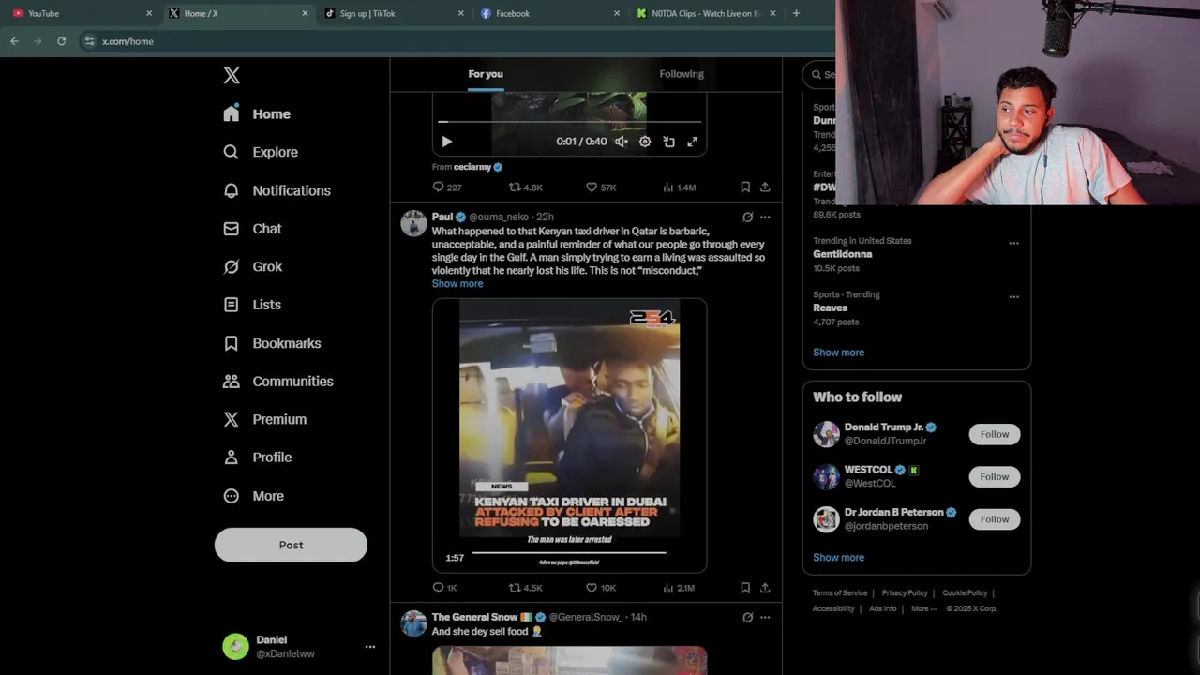Viewport: 1200px width, 675px height.
Task: Reply to the cecíarmy video post (227)
Action: pos(446,187)
